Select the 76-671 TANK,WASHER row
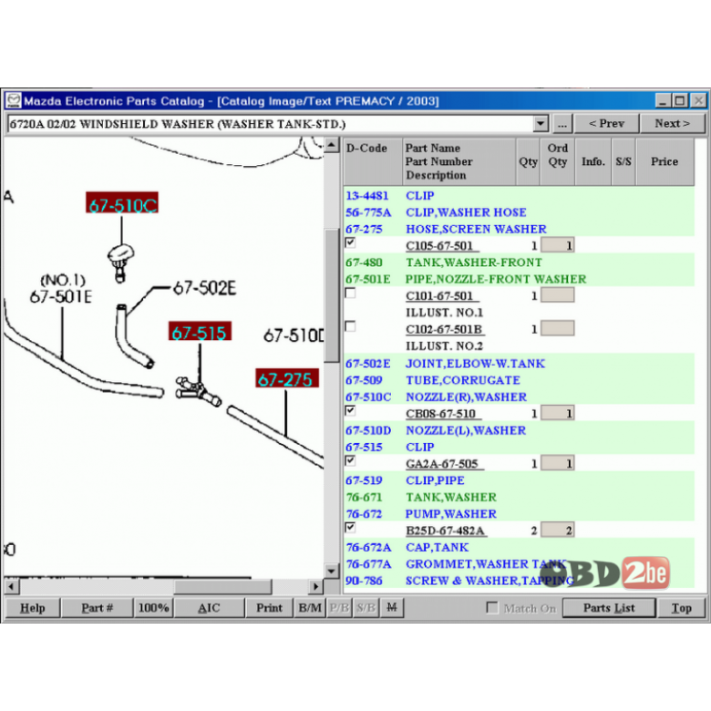711x711 pixels. pos(519,497)
